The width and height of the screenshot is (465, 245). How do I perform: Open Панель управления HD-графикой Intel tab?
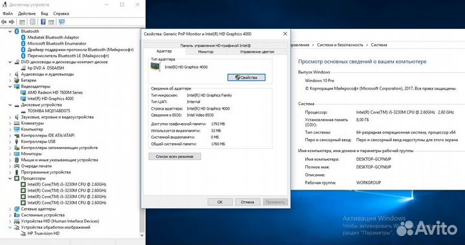click(x=216, y=46)
